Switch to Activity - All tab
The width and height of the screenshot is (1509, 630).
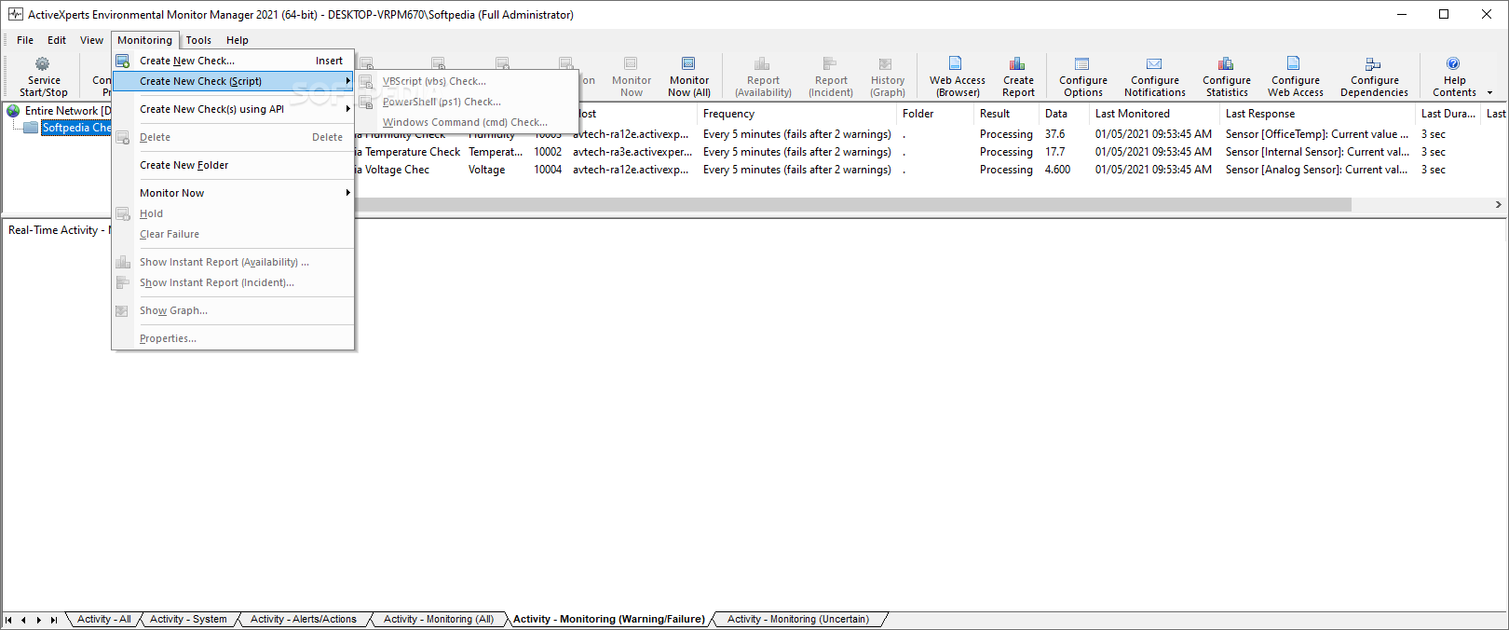pyautogui.click(x=103, y=619)
